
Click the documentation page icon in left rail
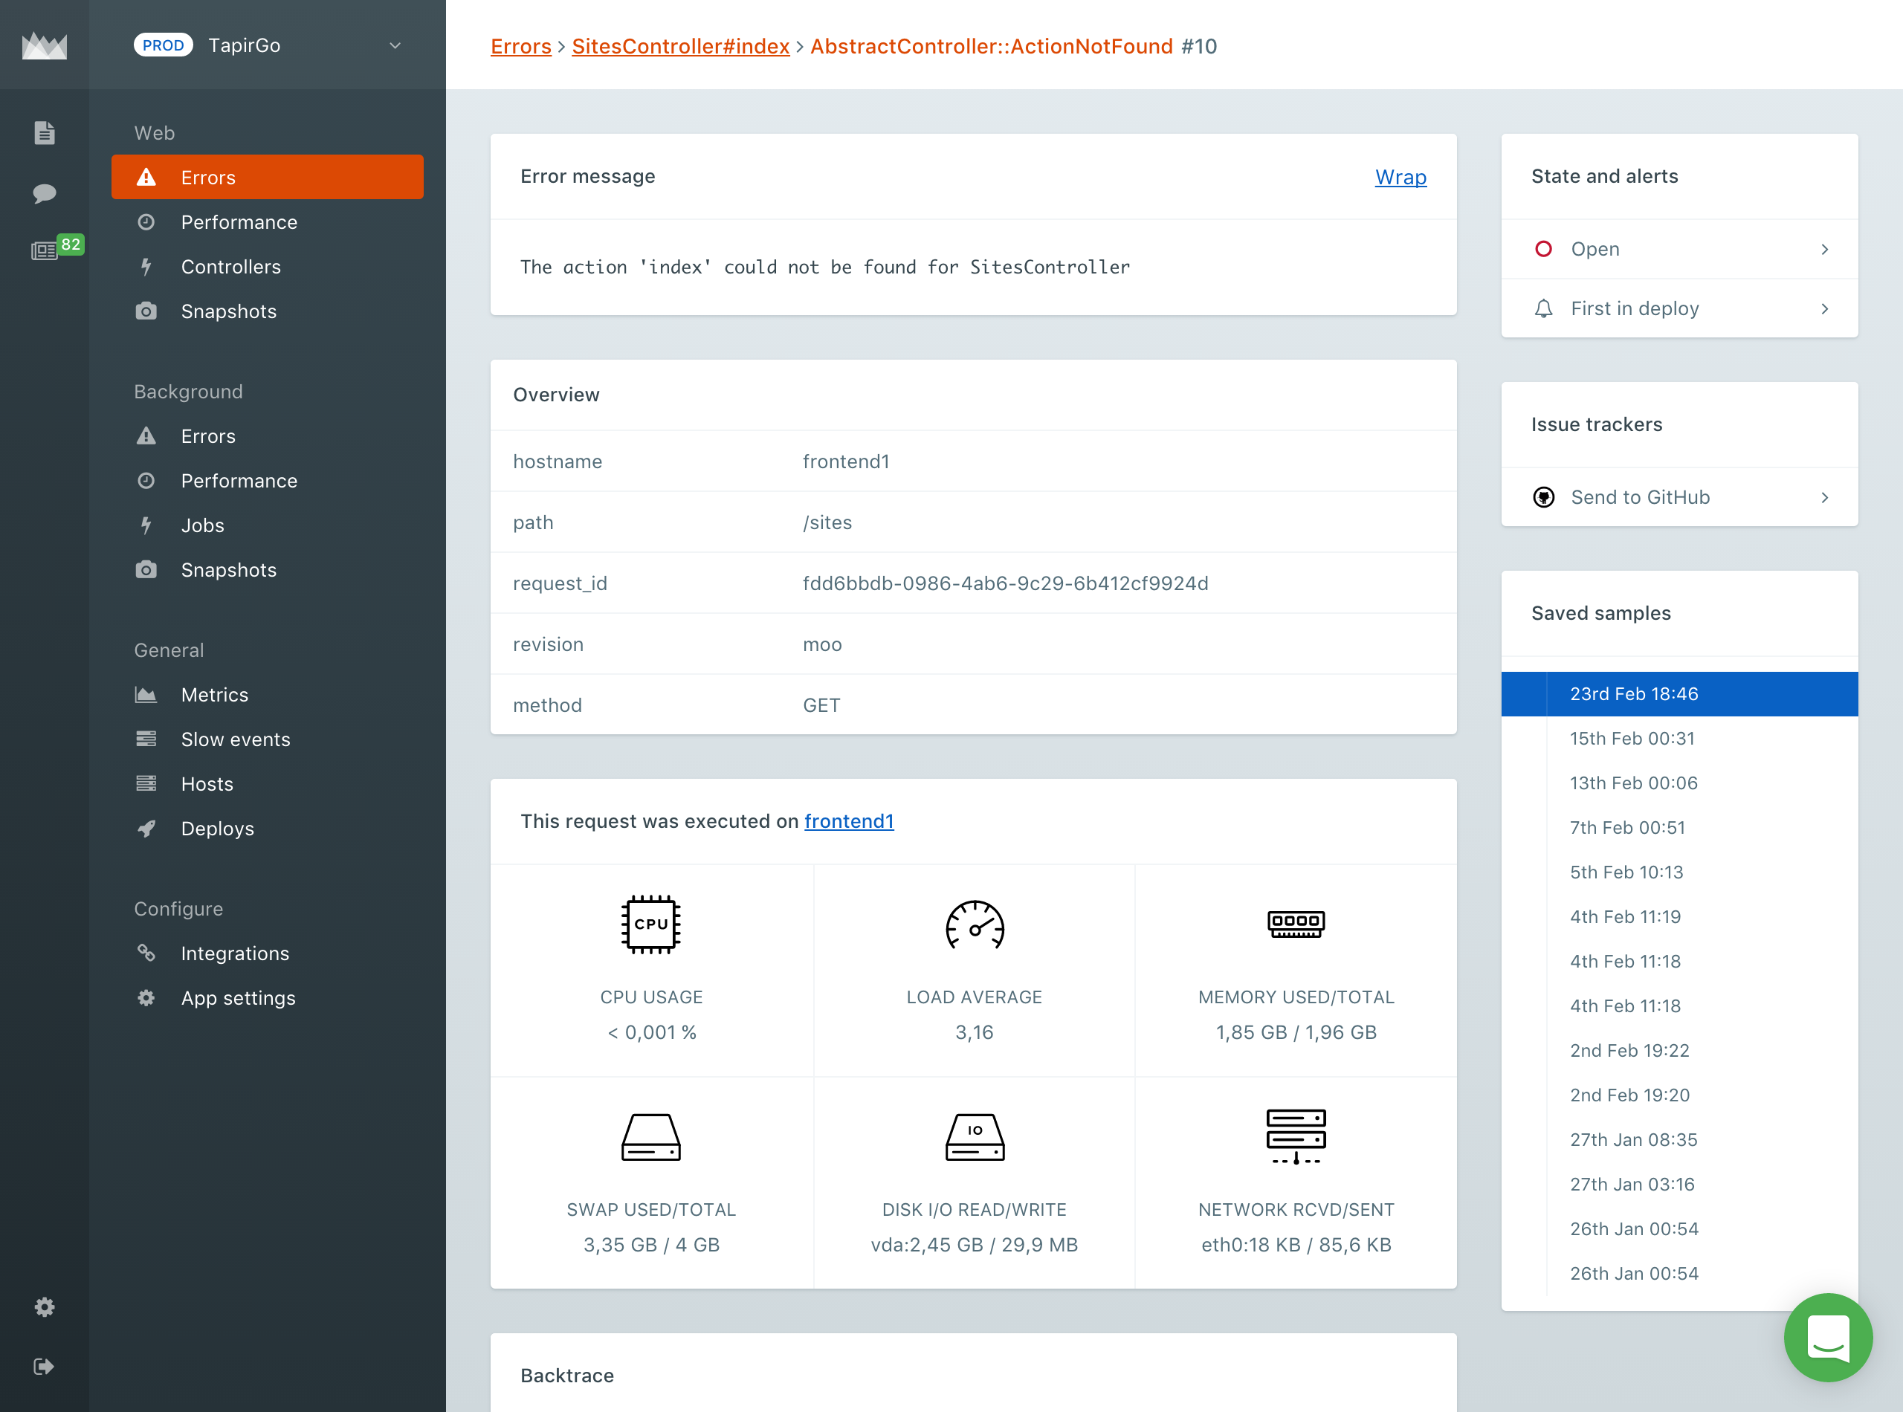(45, 132)
